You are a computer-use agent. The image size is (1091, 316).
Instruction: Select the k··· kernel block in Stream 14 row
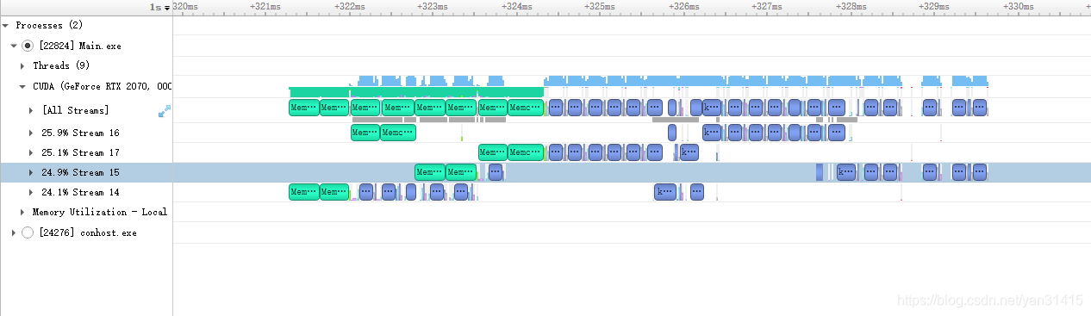pos(665,192)
